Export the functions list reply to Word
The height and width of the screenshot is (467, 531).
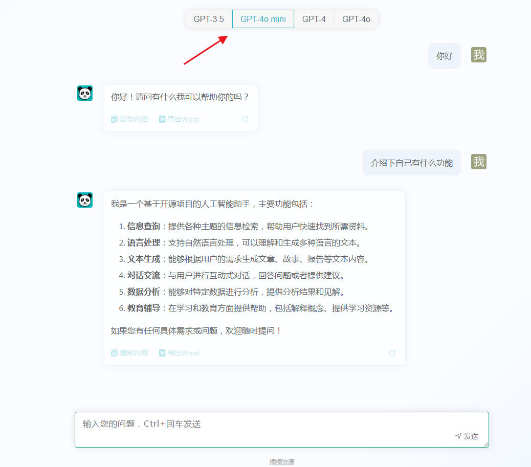click(179, 353)
